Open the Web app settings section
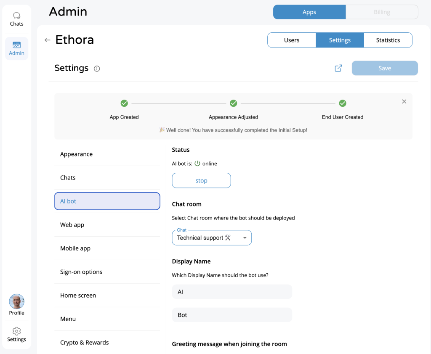Viewport: 431px width, 354px height. [107, 225]
